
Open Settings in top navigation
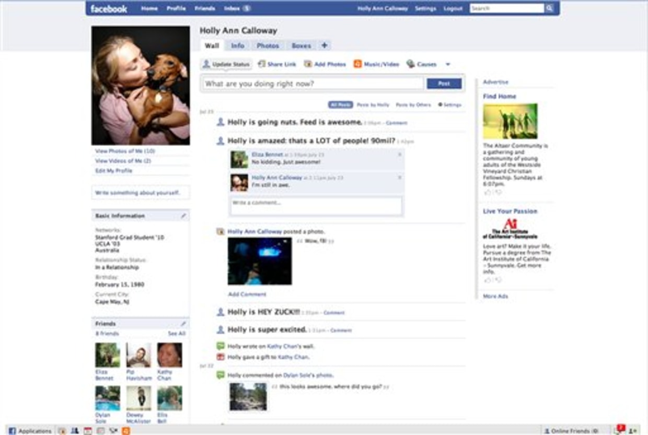pyautogui.click(x=426, y=8)
